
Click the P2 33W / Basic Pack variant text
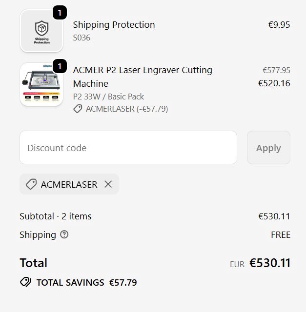(108, 97)
